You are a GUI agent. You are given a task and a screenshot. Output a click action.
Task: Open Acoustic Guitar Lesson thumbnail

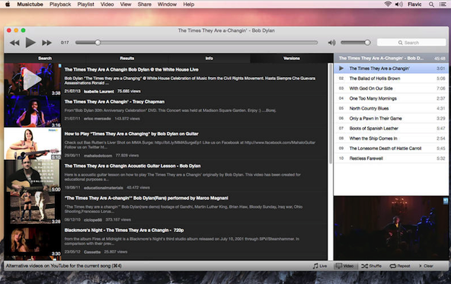[x=33, y=176]
